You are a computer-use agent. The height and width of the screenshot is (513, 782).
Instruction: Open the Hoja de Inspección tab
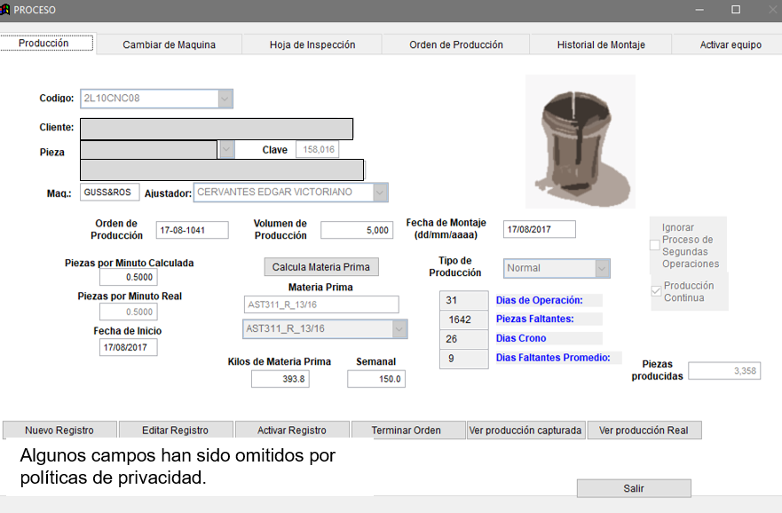[x=312, y=44]
